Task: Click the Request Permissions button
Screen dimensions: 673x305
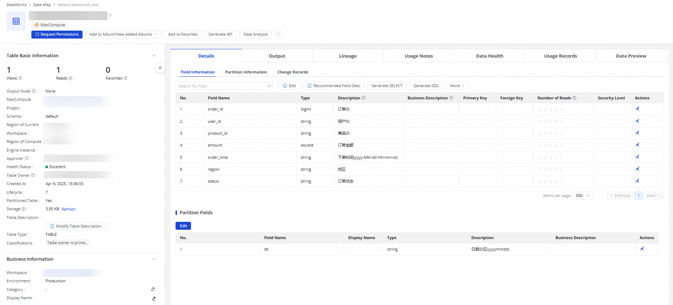Action: [57, 35]
